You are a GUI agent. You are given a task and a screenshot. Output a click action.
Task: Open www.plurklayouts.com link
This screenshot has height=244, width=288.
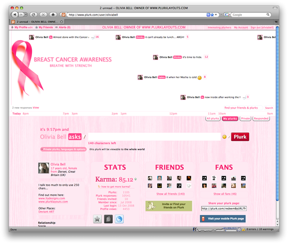[53, 202]
